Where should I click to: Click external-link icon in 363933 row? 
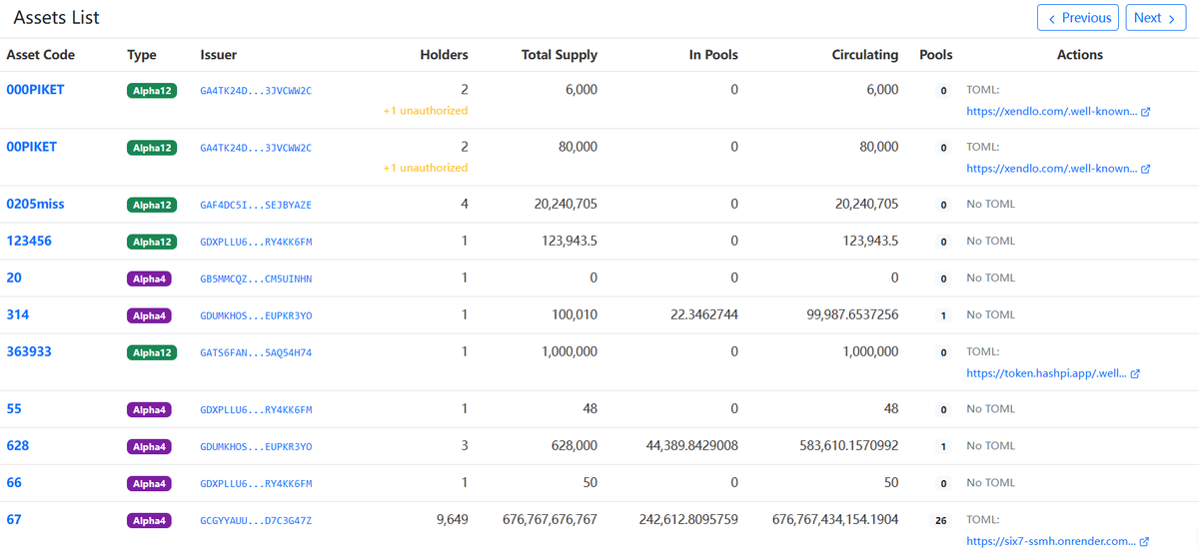pyautogui.click(x=1135, y=374)
